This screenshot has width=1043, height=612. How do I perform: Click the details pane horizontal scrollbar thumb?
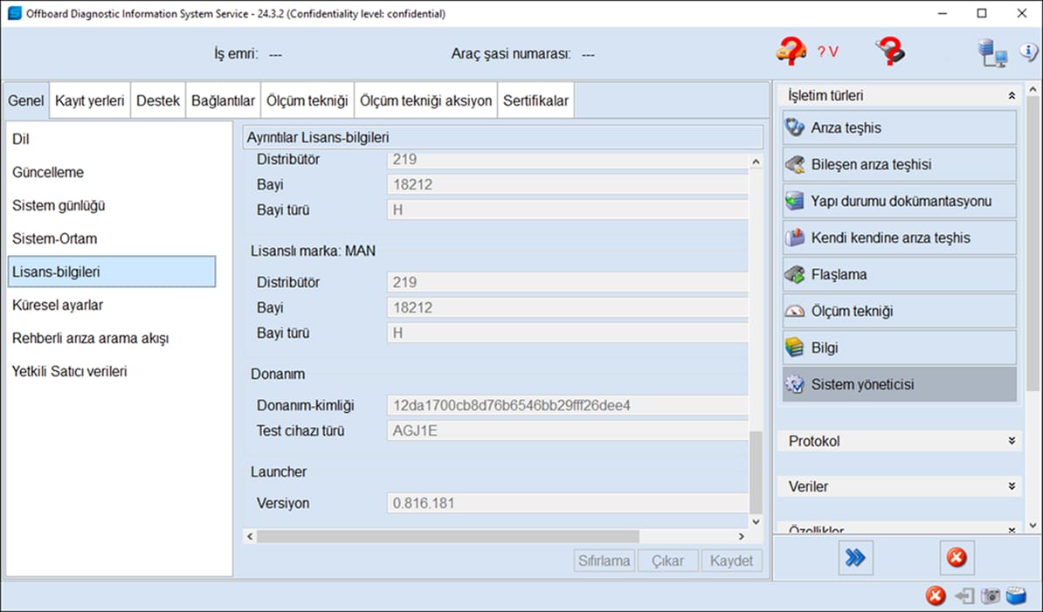click(447, 536)
